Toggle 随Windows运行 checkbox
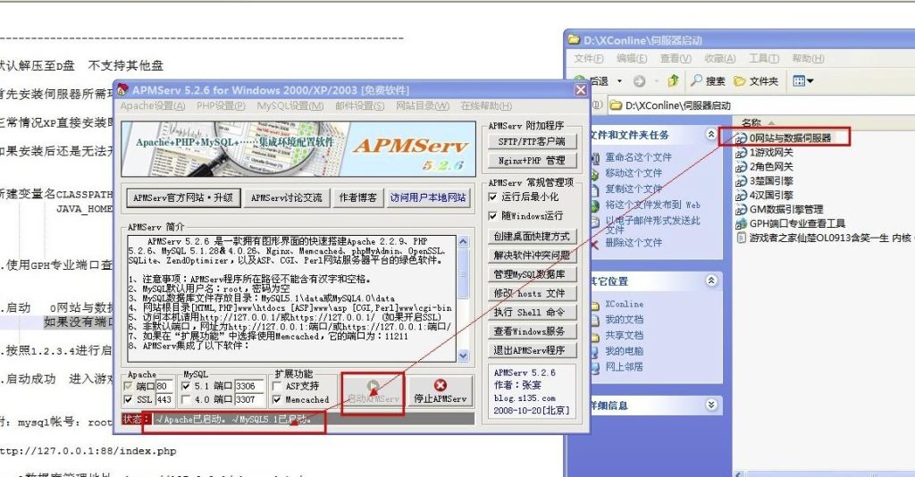Viewport: 915px width, 477px height. [x=492, y=216]
